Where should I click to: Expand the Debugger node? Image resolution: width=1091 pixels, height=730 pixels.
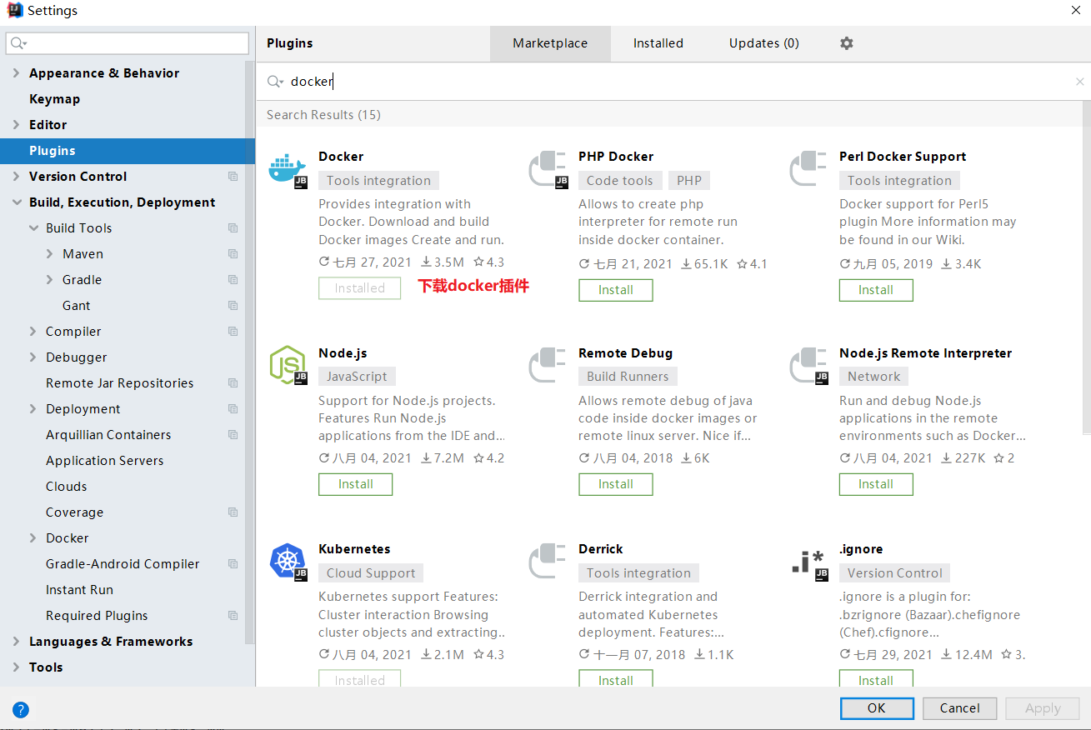click(33, 357)
